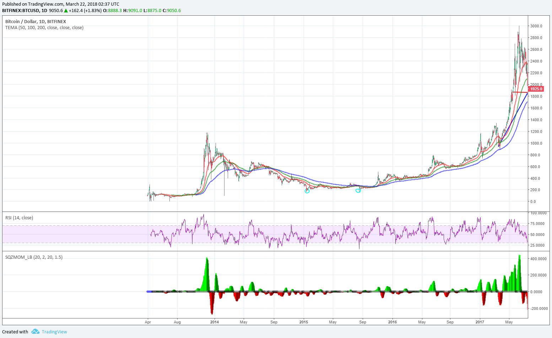Select the 'SQZMOM_LB (20, 2, 20, 1.5)' label
Screen dimensions: 552x338
click(34, 257)
